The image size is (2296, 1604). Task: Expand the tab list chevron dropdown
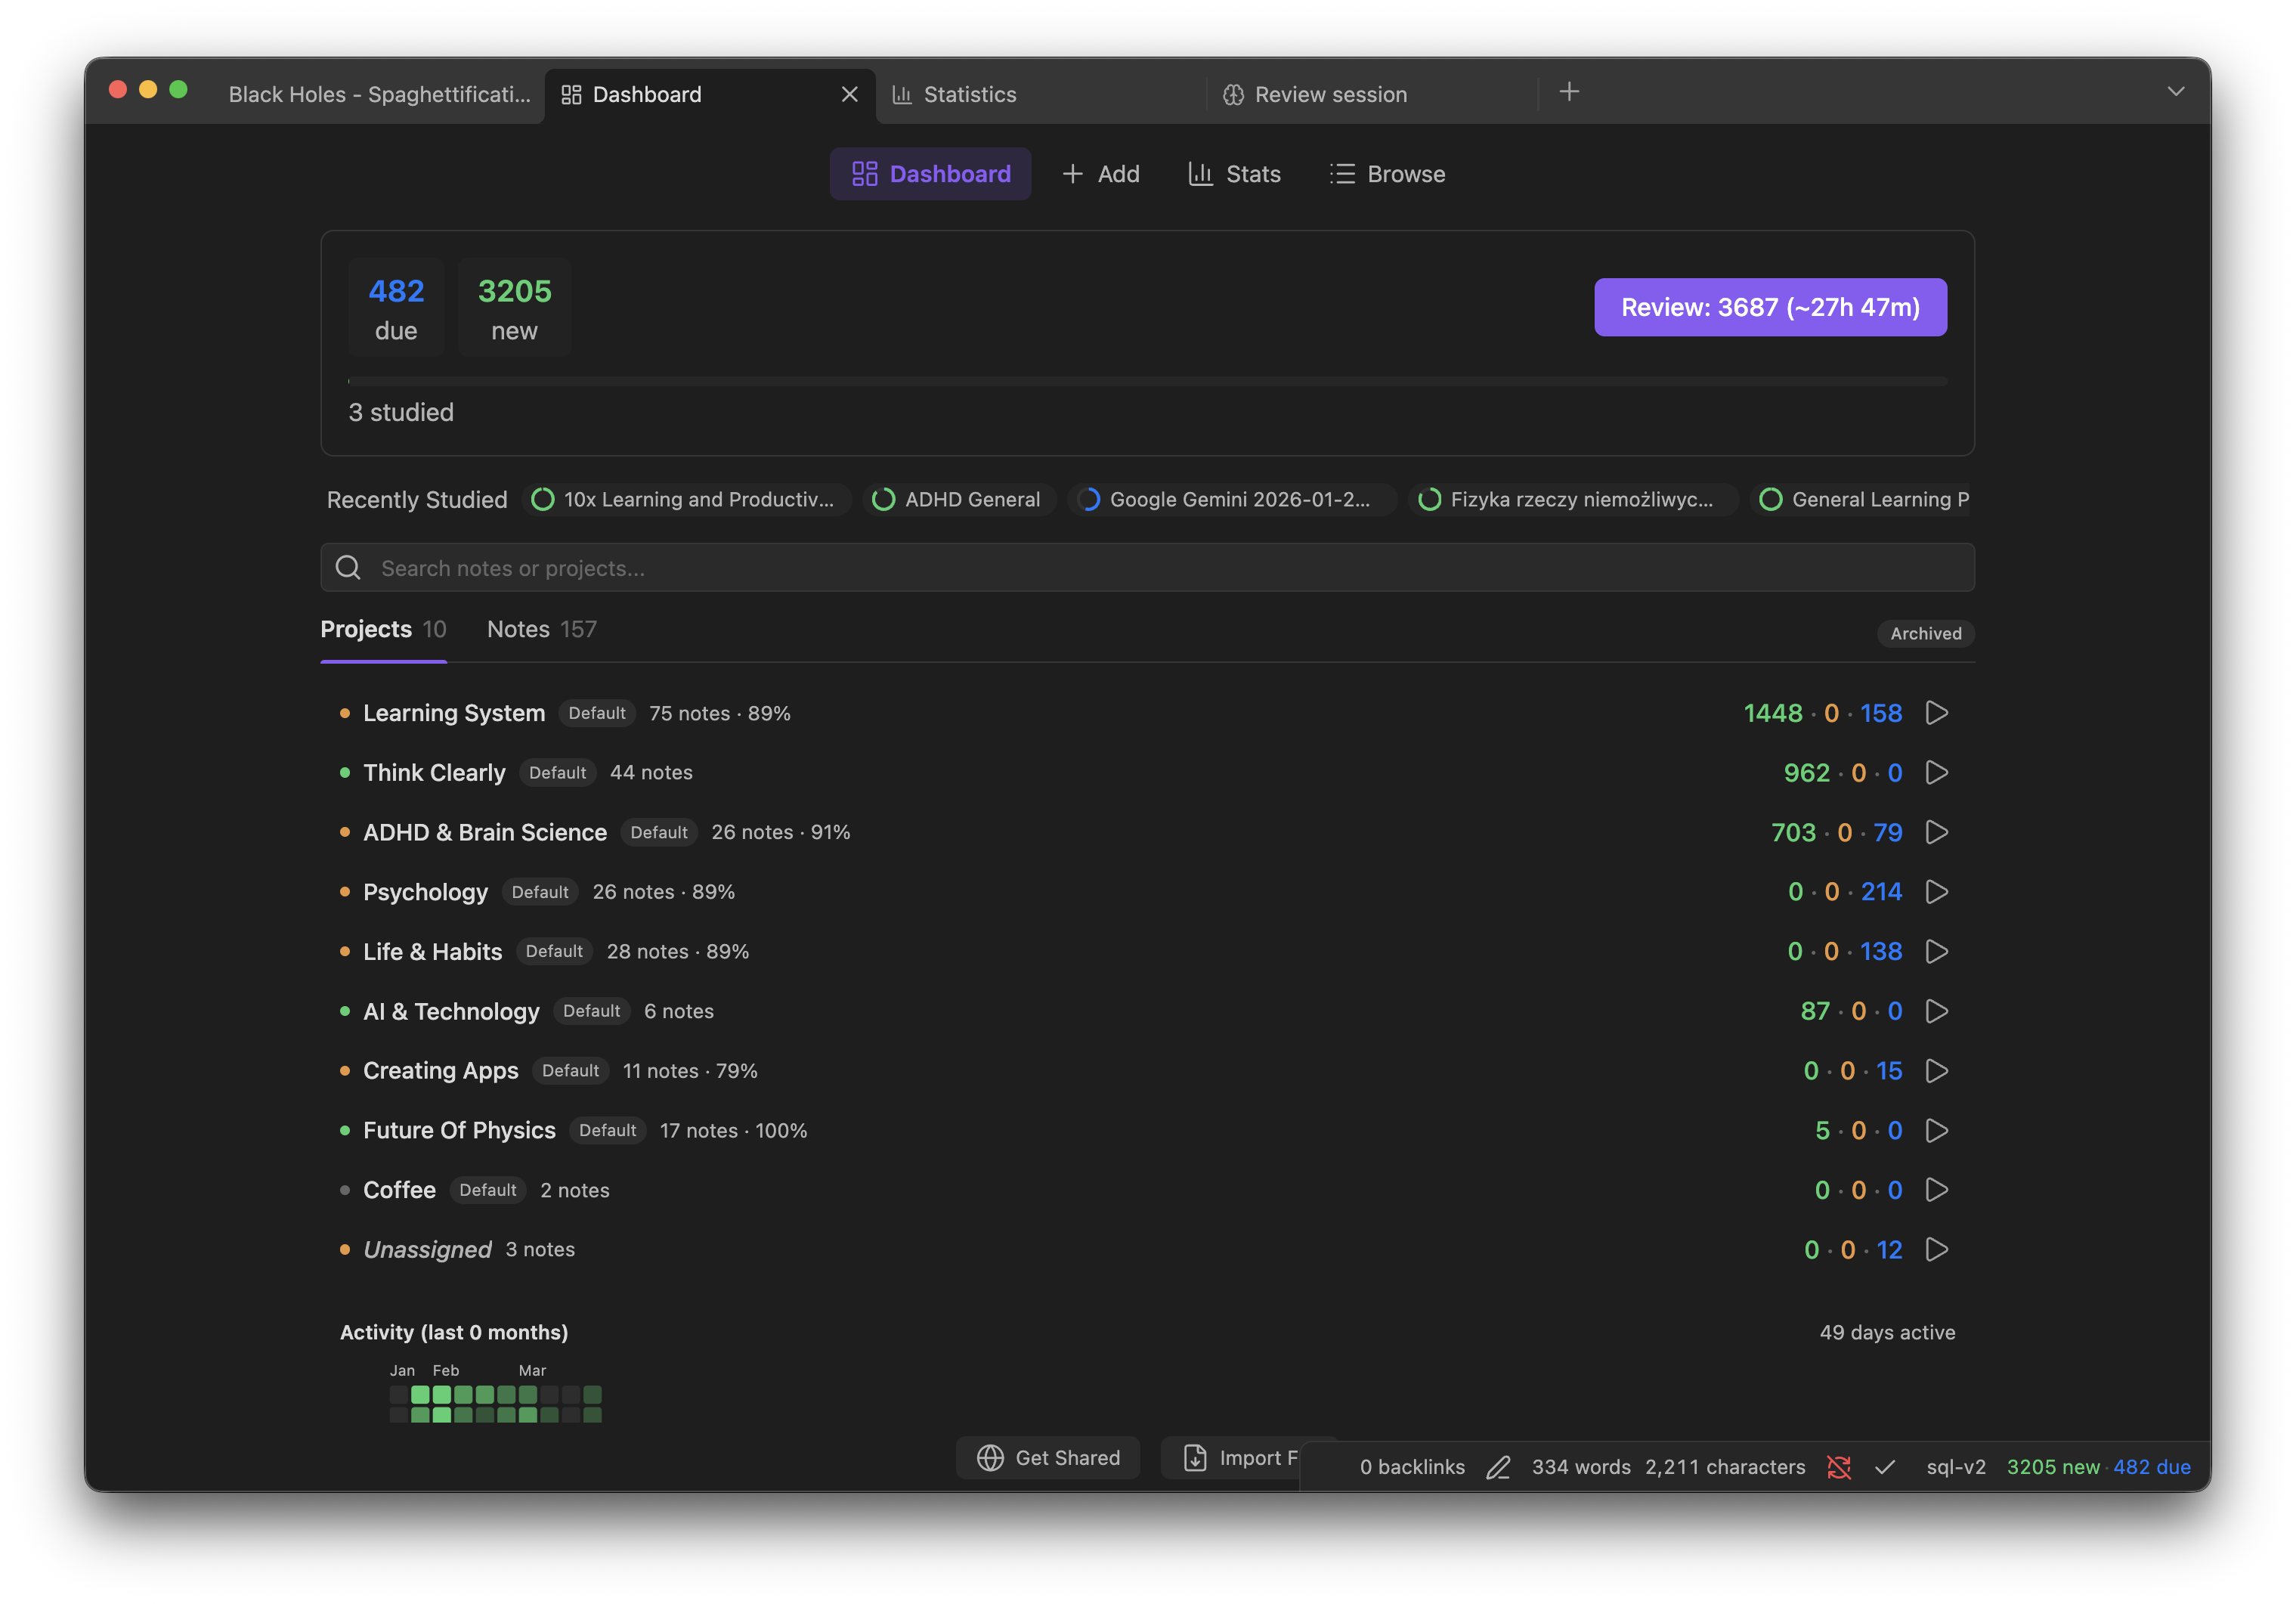2175,92
